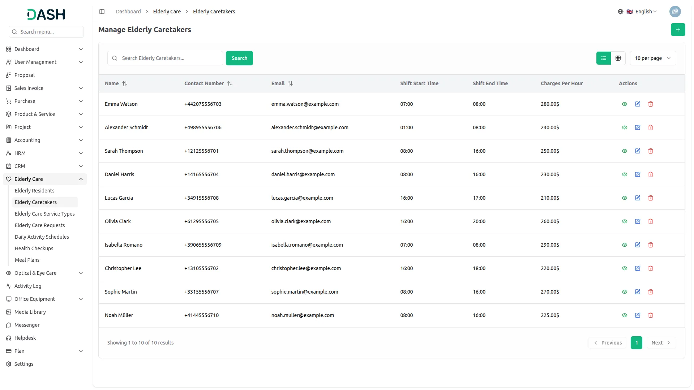View Daniel Harris's details eye icon

[x=624, y=174]
